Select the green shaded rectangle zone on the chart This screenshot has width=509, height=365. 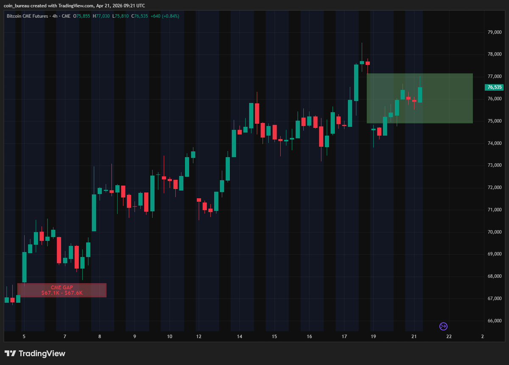(420, 98)
